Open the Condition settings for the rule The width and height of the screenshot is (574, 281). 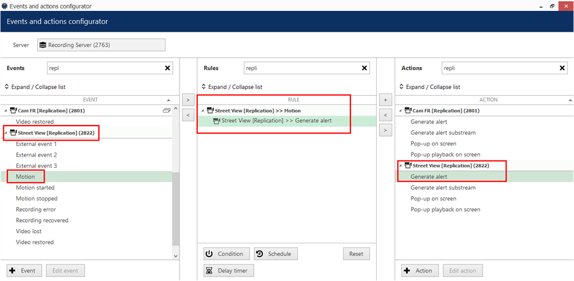click(x=226, y=254)
